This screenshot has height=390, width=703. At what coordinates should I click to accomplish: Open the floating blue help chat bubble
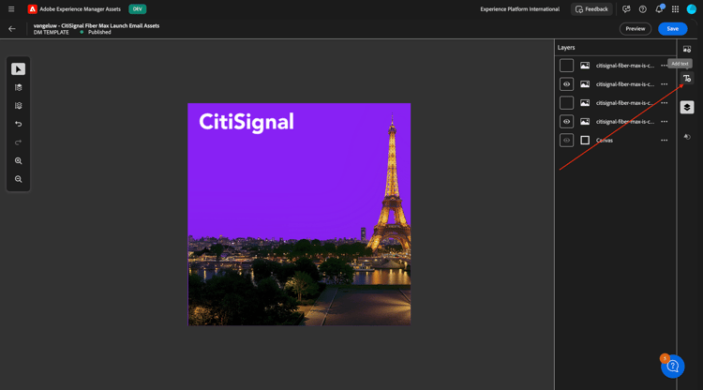(x=672, y=367)
